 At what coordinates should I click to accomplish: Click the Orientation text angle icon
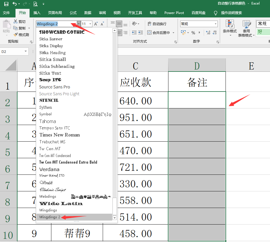[135, 24]
